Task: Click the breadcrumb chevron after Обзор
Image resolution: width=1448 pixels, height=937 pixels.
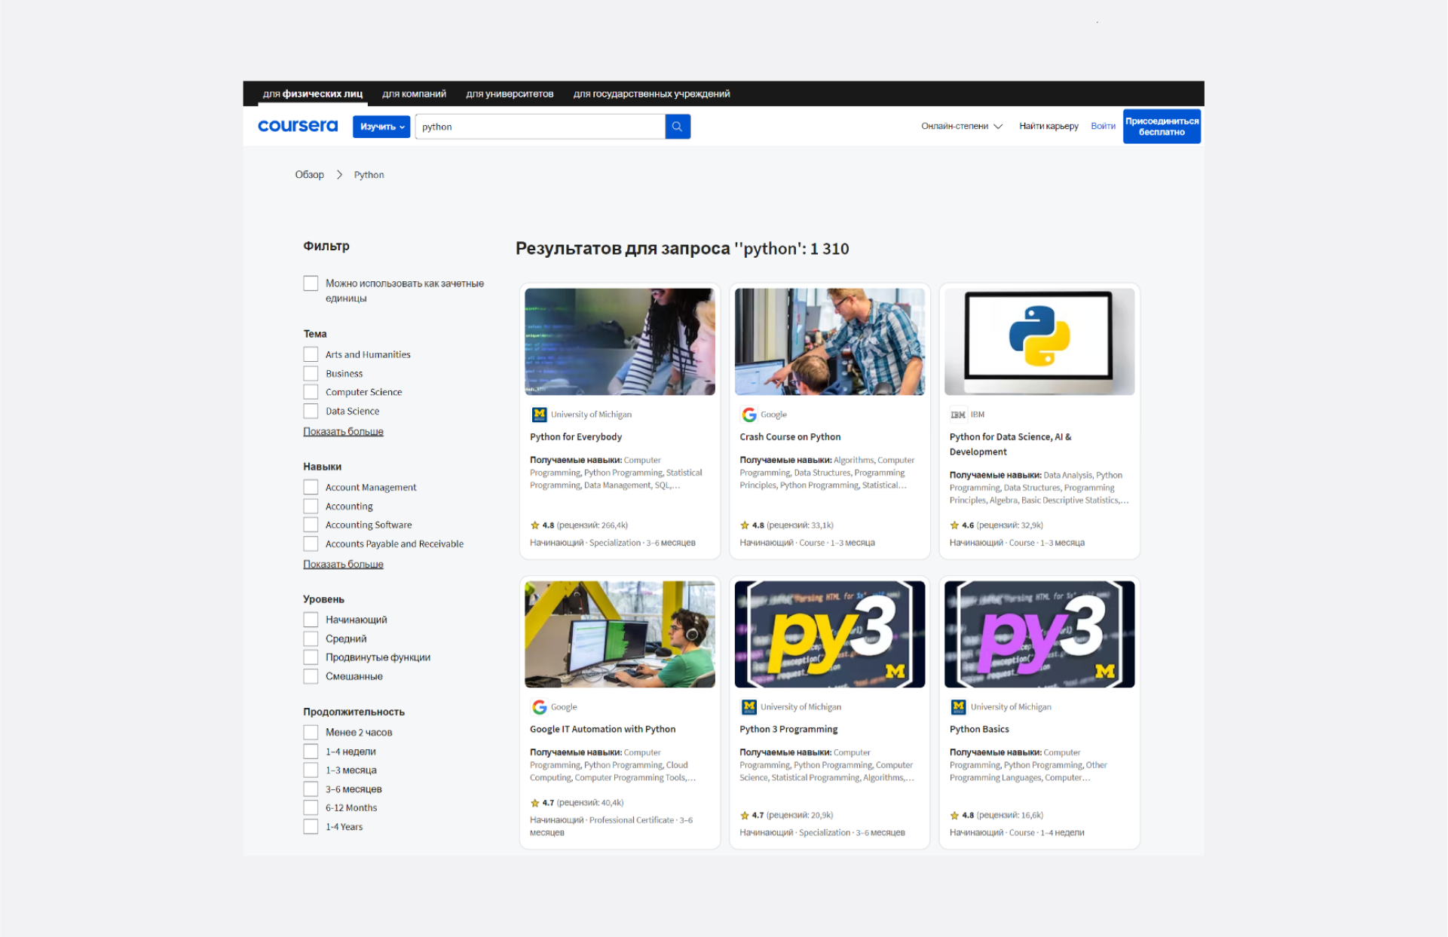Action: [339, 175]
